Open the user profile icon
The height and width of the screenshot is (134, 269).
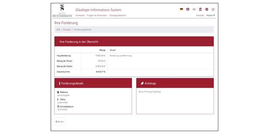pyautogui.click(x=188, y=9)
